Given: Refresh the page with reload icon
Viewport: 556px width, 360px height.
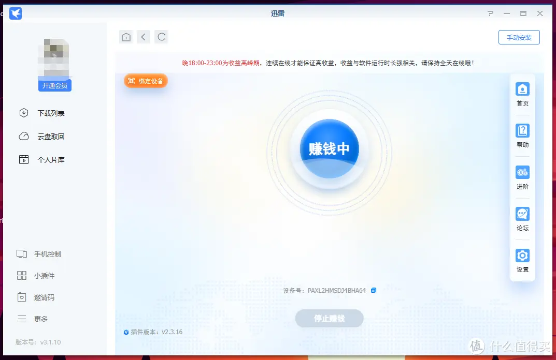Looking at the screenshot, I should click(x=162, y=37).
